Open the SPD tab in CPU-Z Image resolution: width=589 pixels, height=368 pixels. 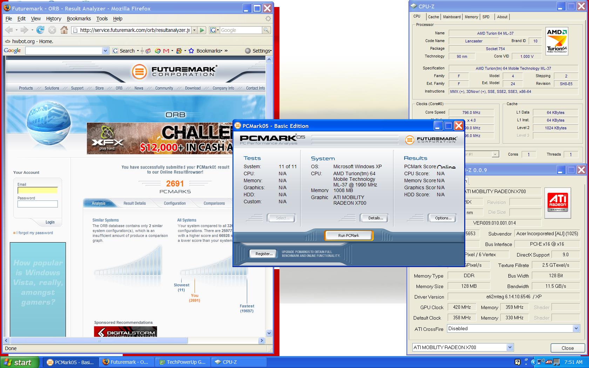tap(486, 17)
